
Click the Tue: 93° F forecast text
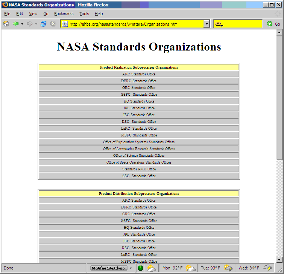[211, 268]
